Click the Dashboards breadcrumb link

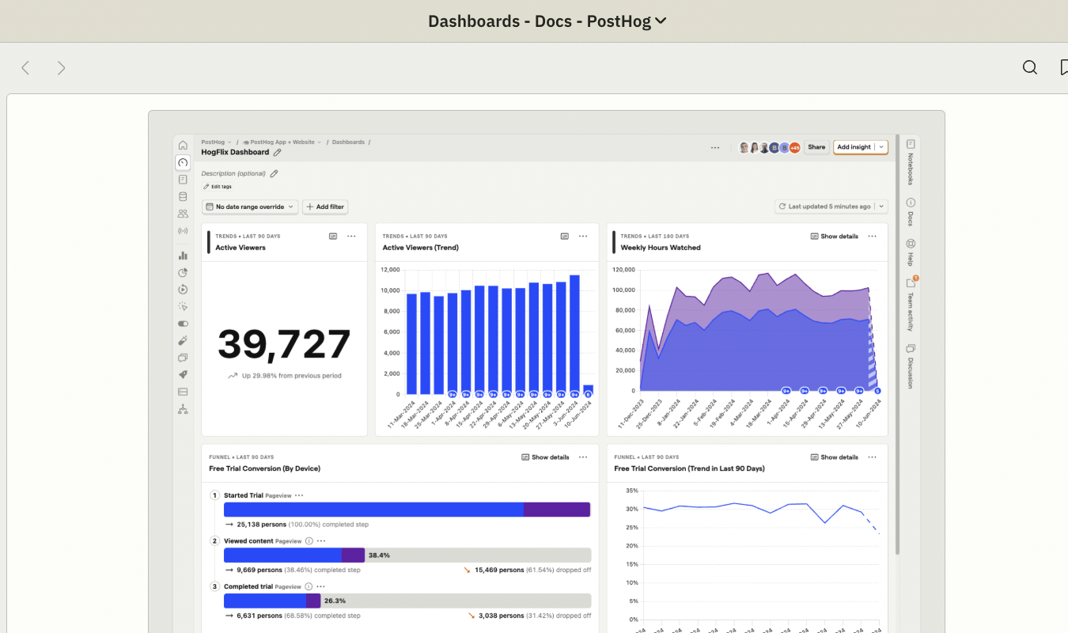pyautogui.click(x=349, y=142)
